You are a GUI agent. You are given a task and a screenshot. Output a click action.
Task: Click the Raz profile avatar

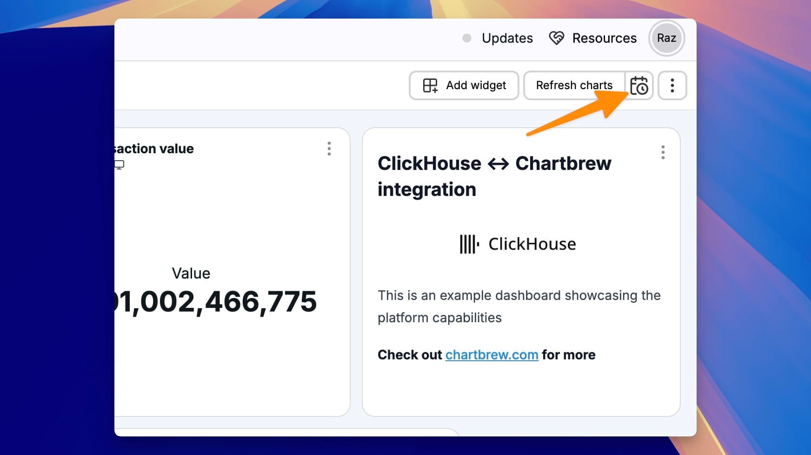click(x=667, y=38)
